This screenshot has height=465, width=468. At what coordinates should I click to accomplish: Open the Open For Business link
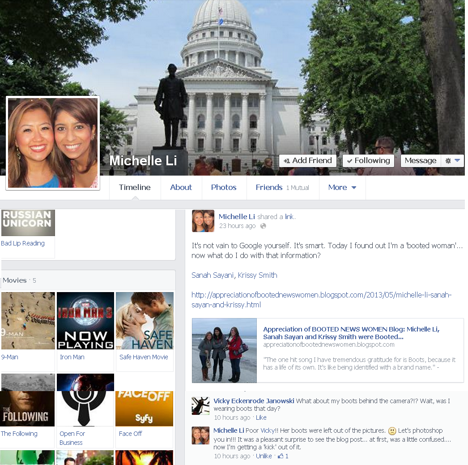(72, 438)
